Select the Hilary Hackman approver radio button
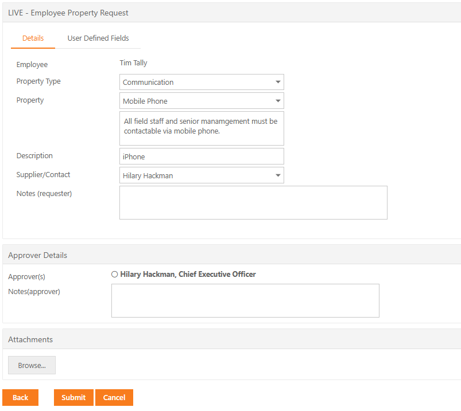 click(115, 274)
